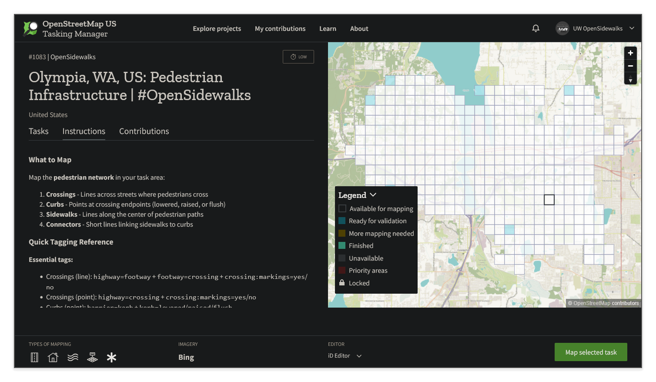Click the Locked padlock icon in legend
This screenshot has height=382, width=656.
342,283
